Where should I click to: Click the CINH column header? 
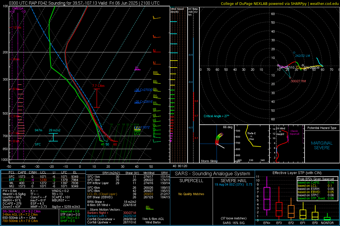(x=33, y=172)
